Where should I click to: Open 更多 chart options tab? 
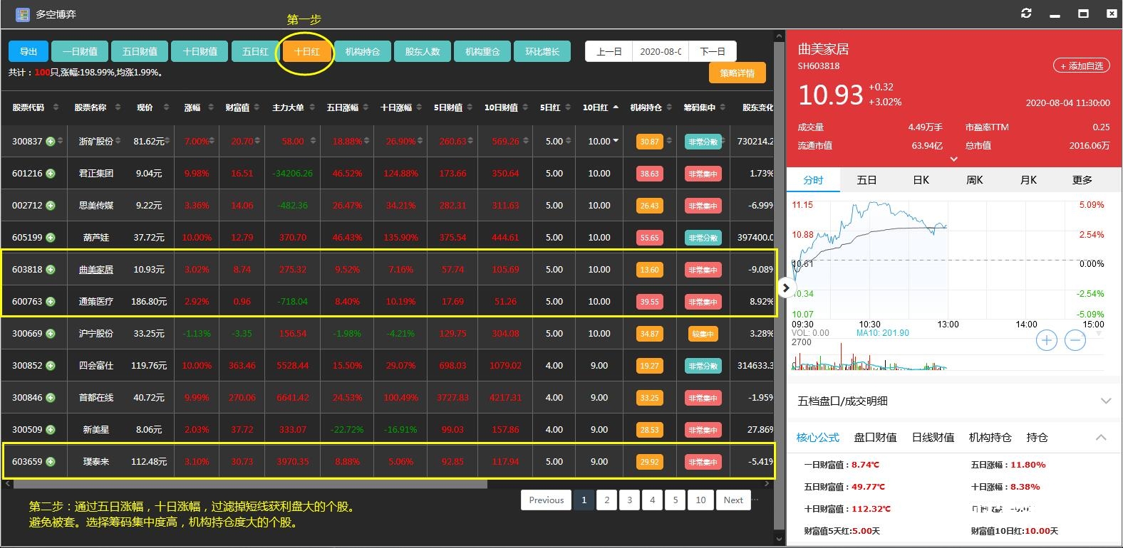(1082, 180)
